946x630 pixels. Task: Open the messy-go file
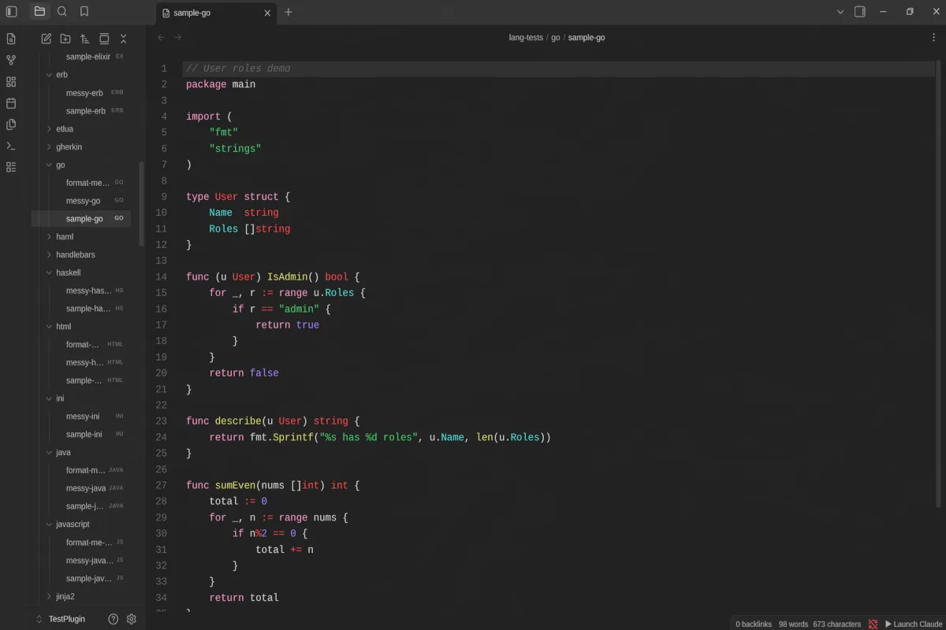point(81,201)
